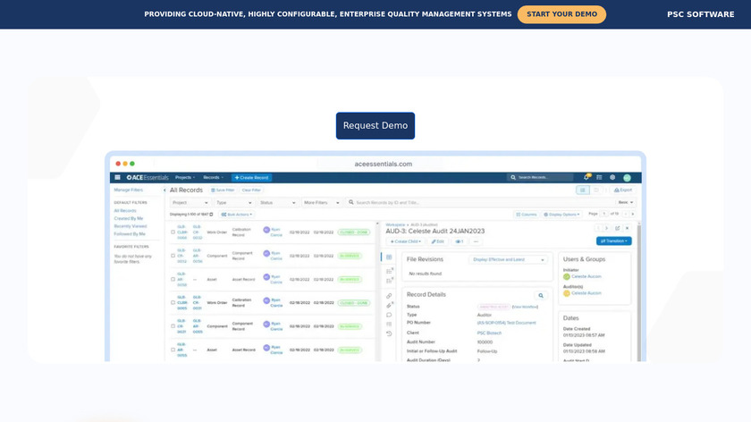Open the Projects menu in navbar
Image resolution: width=751 pixels, height=422 pixels.
pos(185,178)
